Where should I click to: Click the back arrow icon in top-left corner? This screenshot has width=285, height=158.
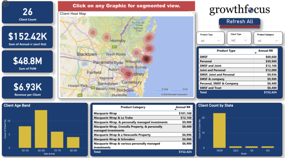point(4,4)
